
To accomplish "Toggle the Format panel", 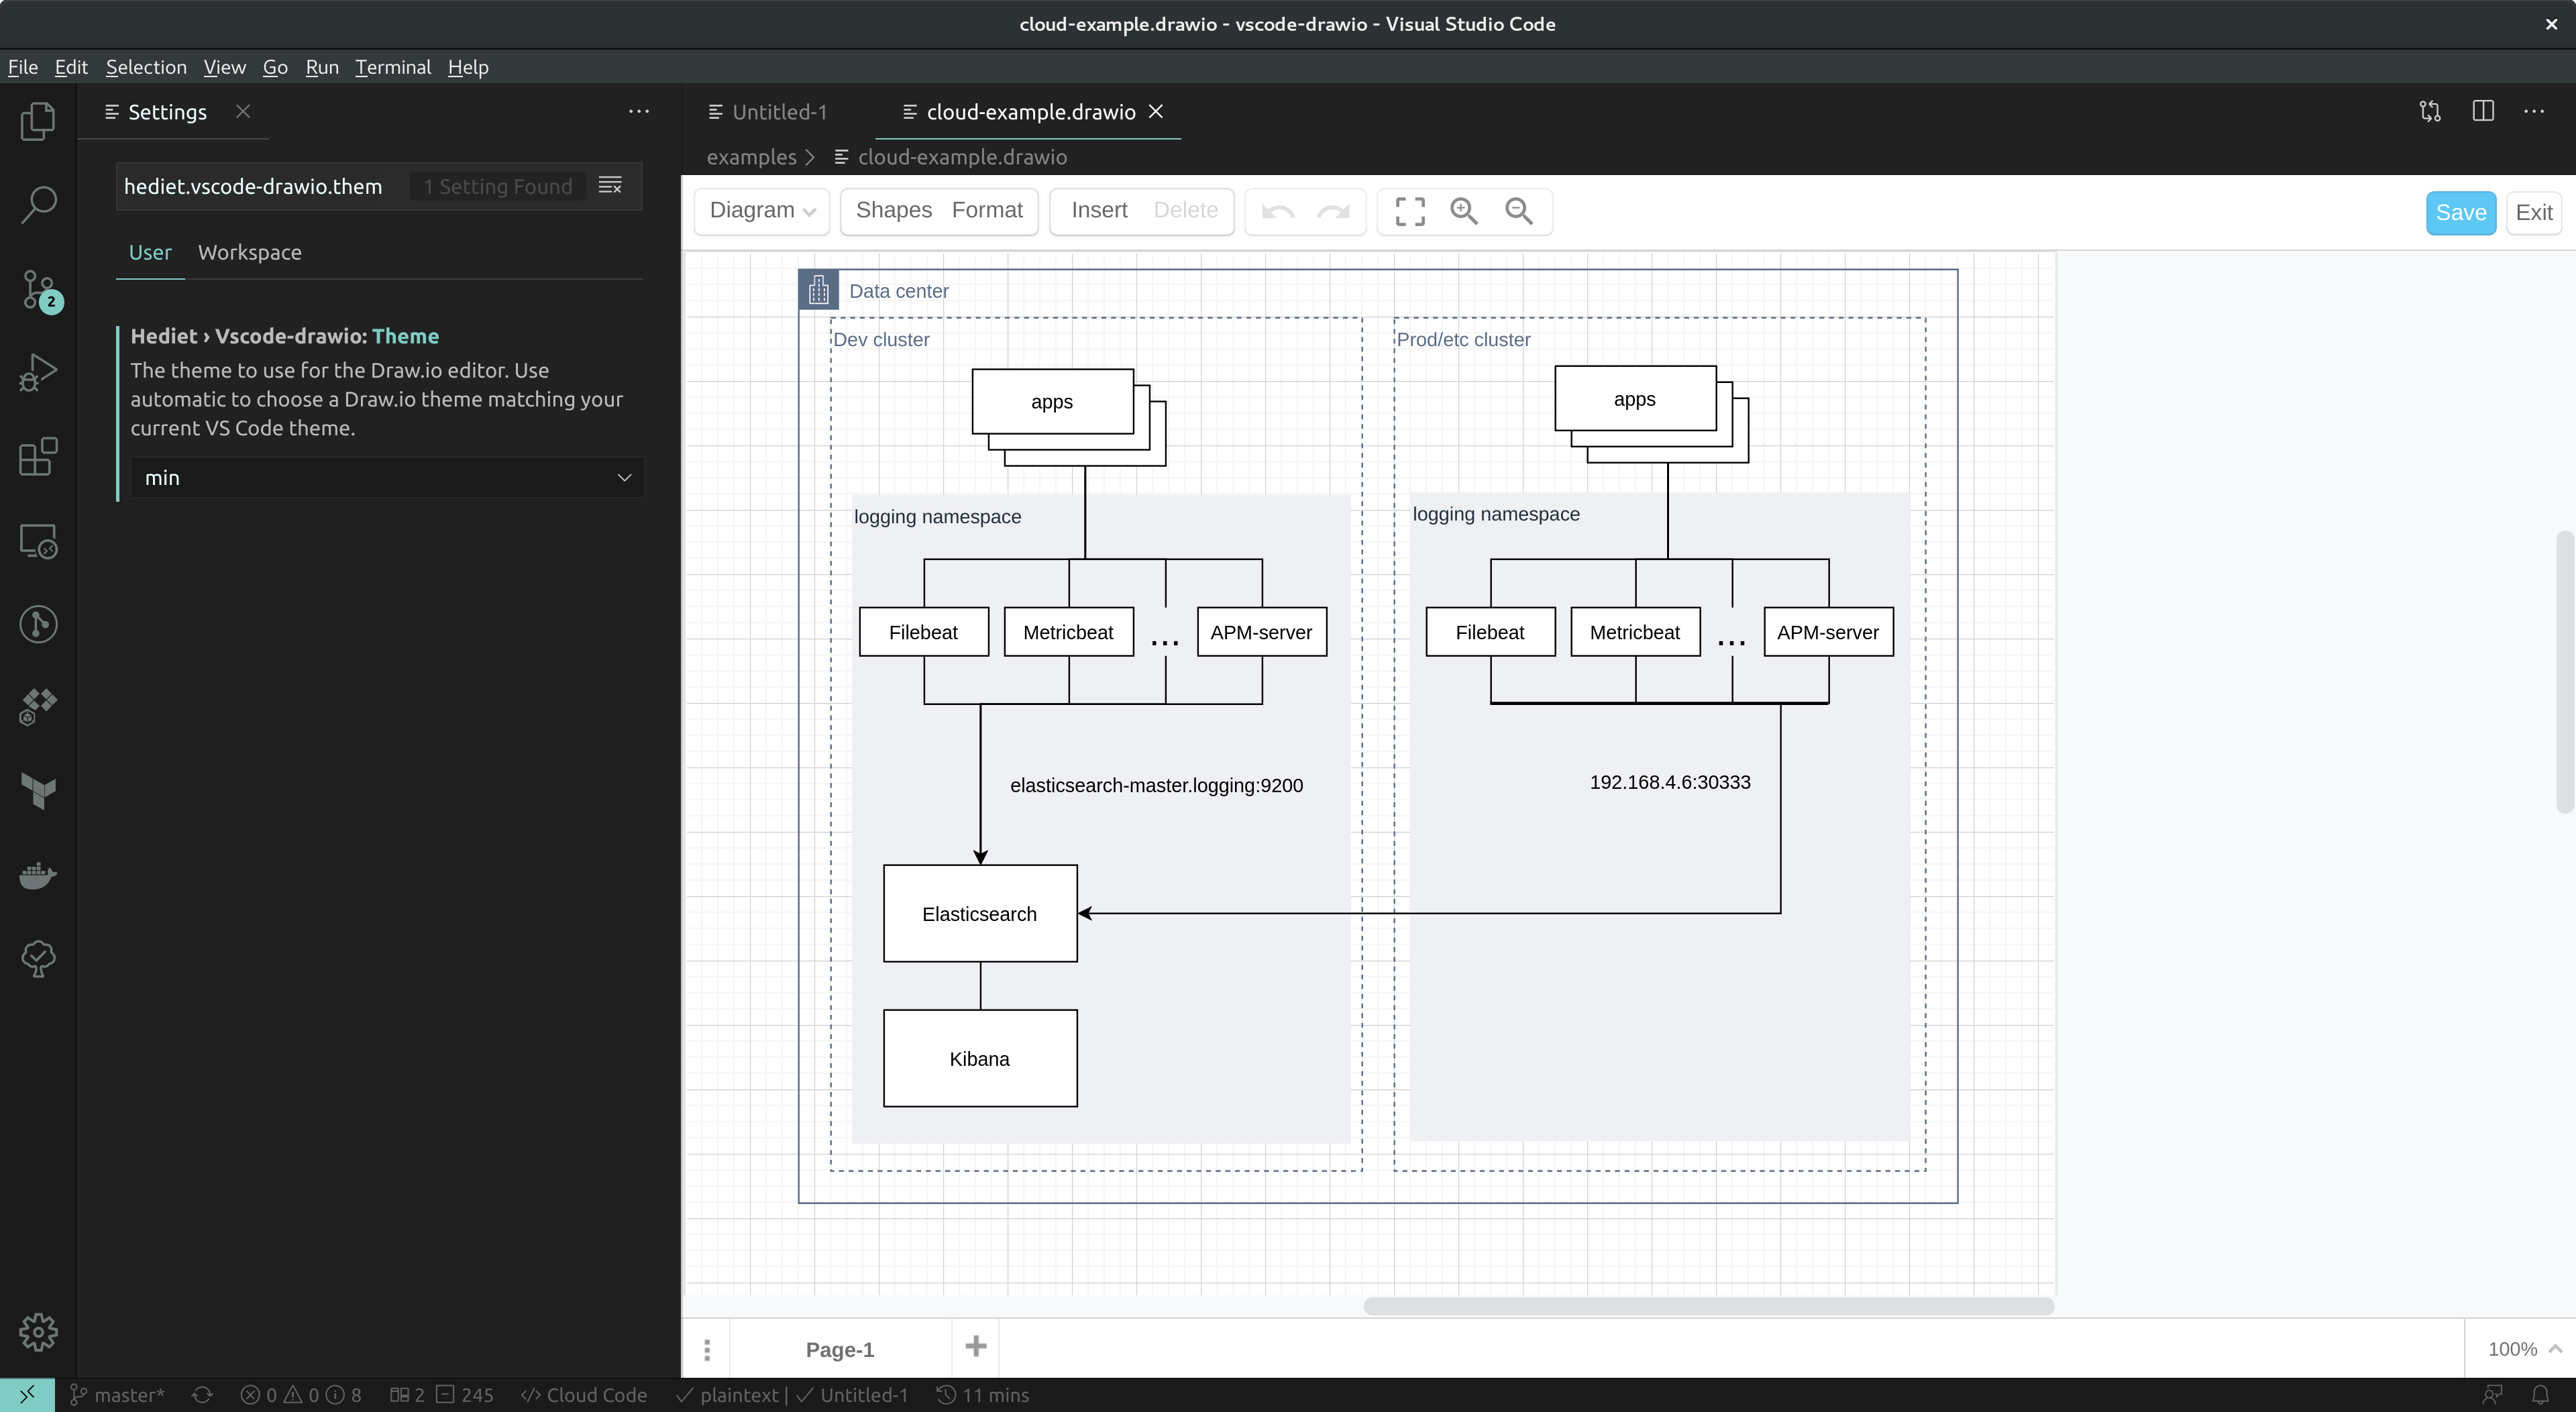I will (987, 210).
